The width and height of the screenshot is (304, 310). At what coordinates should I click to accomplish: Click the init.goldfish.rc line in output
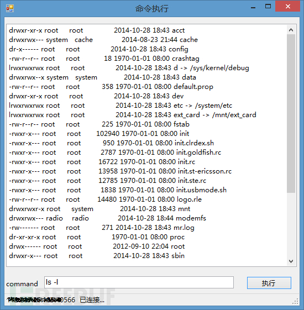tap(115, 153)
